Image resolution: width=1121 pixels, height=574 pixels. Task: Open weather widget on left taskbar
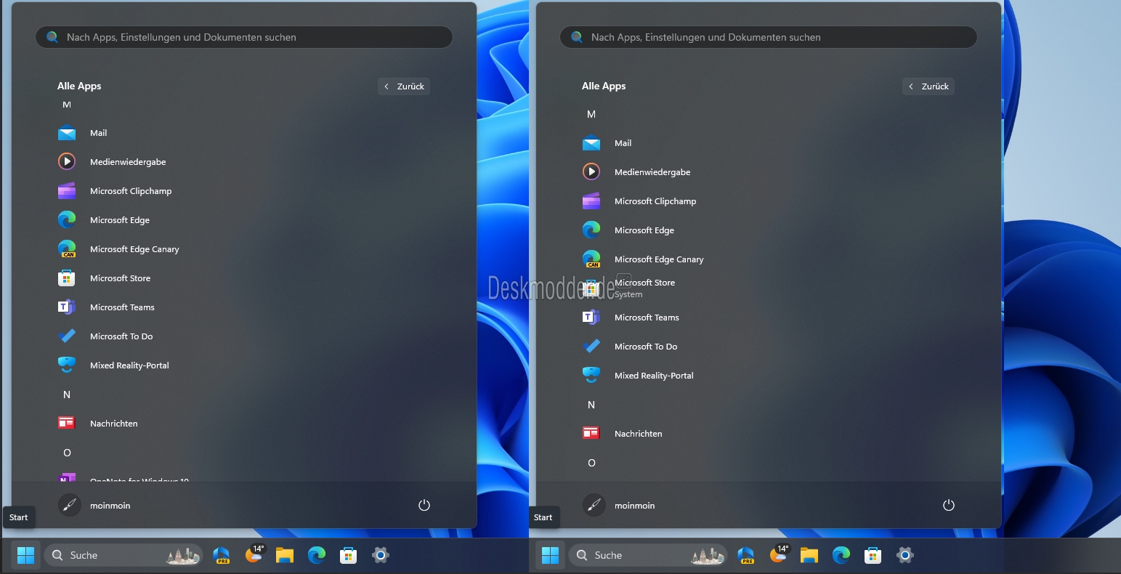click(254, 554)
